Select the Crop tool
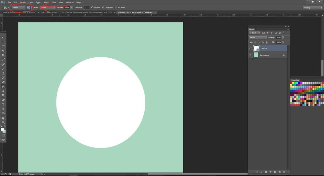The width and height of the screenshot is (324, 176). pyautogui.click(x=3, y=55)
